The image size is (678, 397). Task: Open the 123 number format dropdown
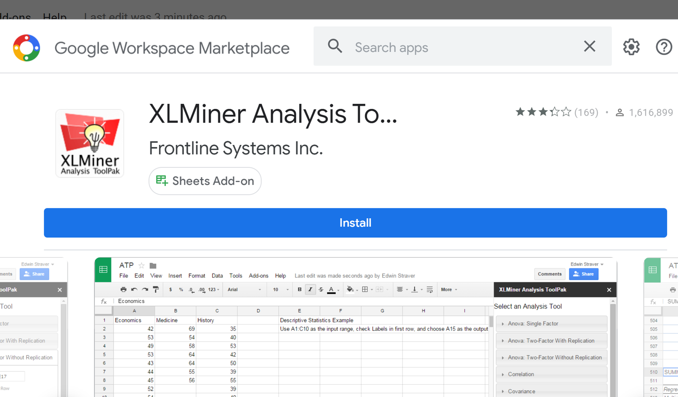(214, 290)
